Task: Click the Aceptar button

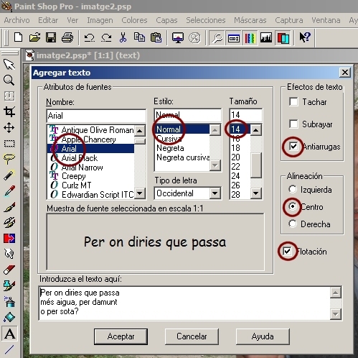Action: coord(121,336)
